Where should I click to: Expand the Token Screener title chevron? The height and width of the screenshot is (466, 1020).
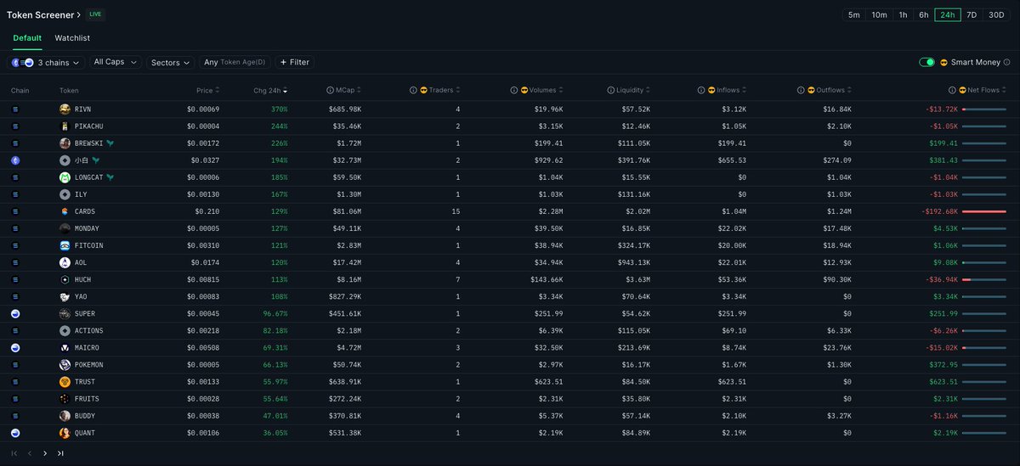(79, 14)
